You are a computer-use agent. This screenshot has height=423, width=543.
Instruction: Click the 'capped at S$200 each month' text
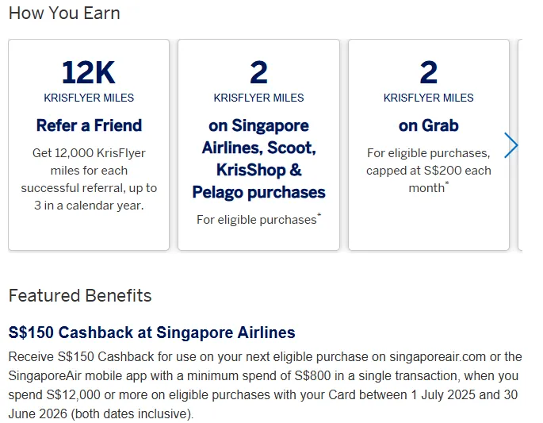click(428, 179)
